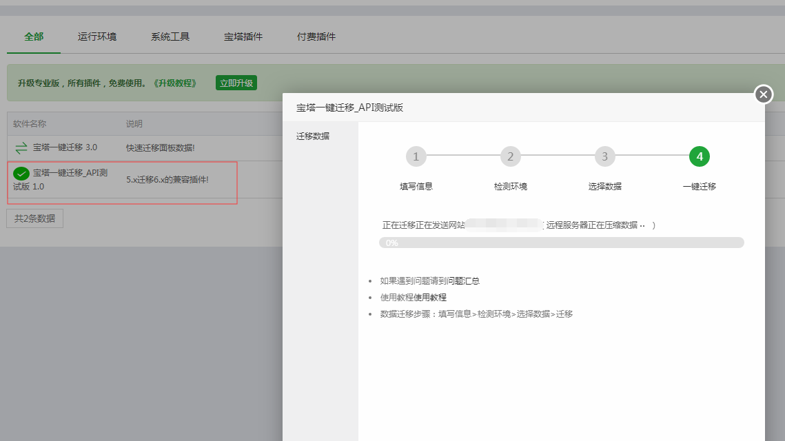
Task: Switch to the 全部 tab
Action: pos(34,37)
